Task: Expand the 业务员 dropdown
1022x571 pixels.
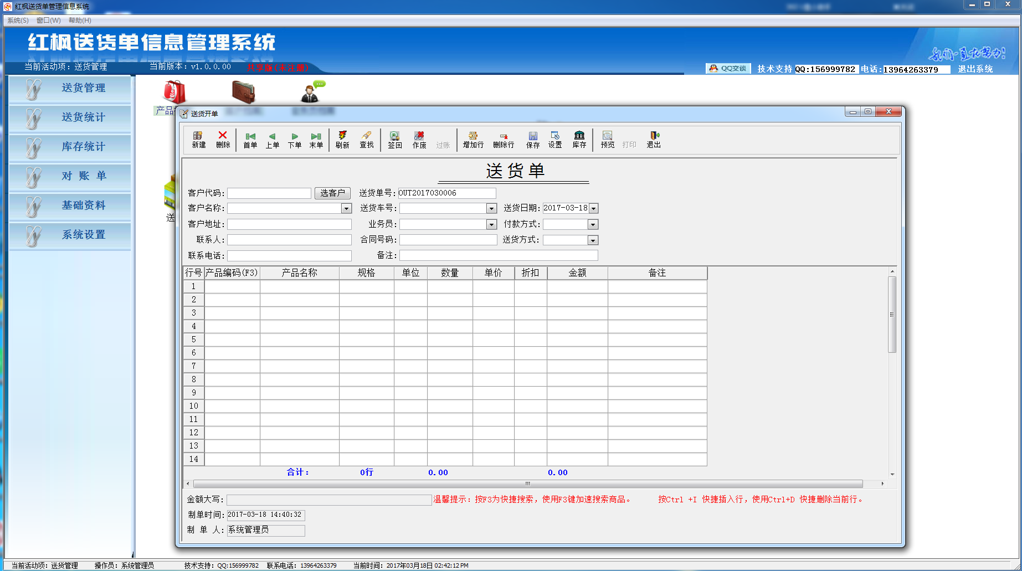Action: point(491,224)
